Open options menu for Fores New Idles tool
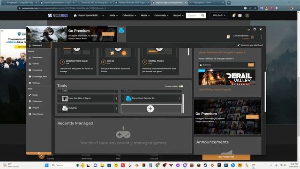The image size is (300, 169). coord(116,98)
